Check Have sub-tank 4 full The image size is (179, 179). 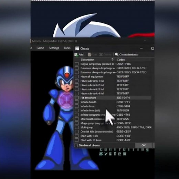pyautogui.click(x=77, y=94)
